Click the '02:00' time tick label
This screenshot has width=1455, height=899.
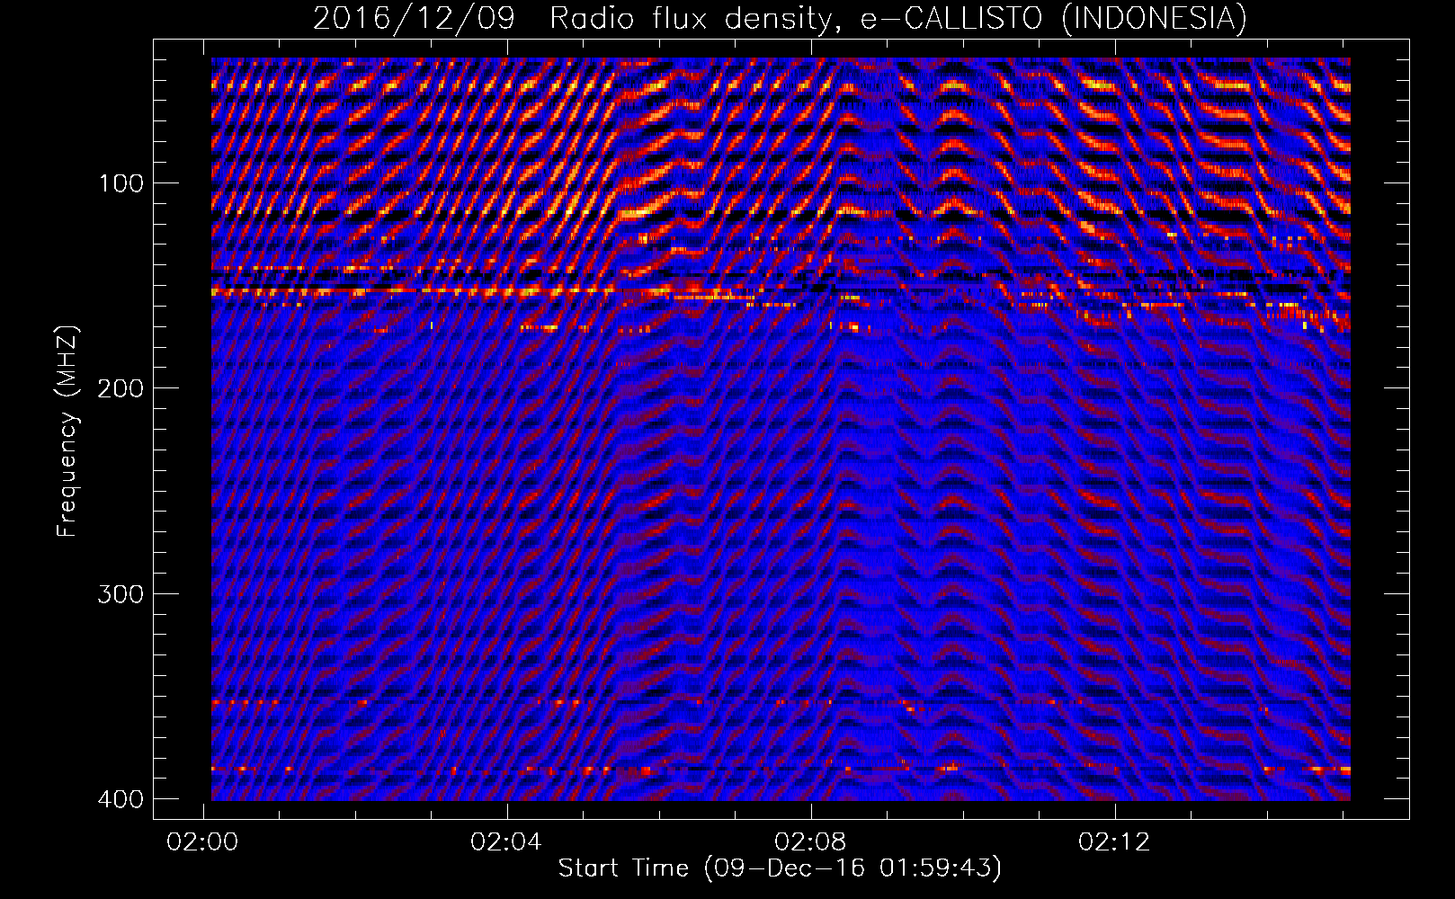(203, 841)
